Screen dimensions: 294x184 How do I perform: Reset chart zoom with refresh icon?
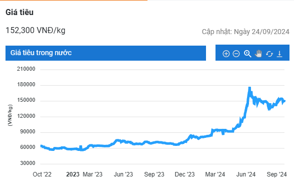[269, 54]
